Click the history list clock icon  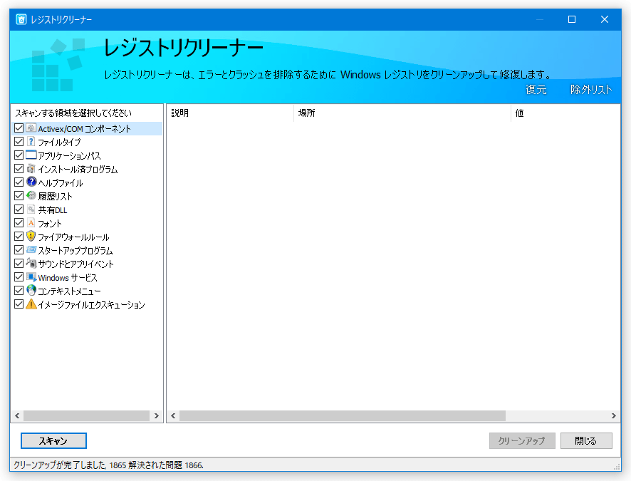click(x=31, y=196)
